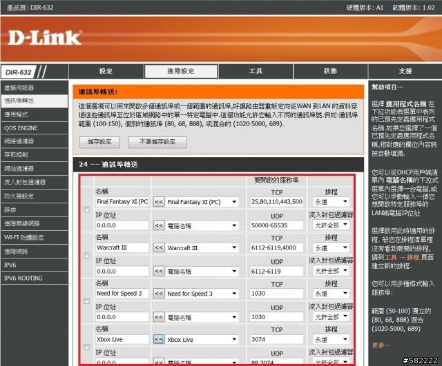Open schedule dropdown for Warcraft III

point(331,248)
